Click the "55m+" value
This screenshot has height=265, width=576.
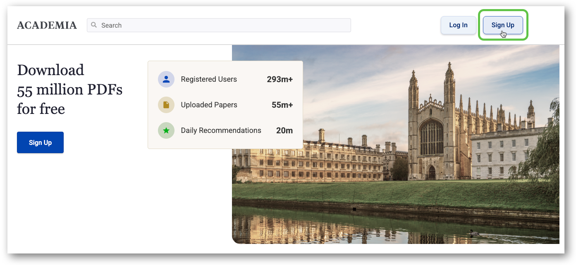coord(282,105)
